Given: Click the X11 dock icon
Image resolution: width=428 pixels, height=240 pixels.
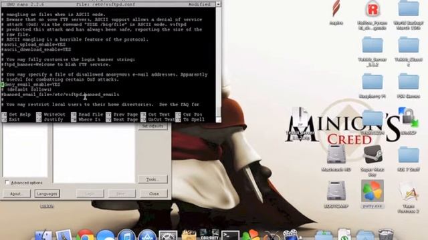Looking at the screenshot, I should pyautogui.click(x=272, y=235).
